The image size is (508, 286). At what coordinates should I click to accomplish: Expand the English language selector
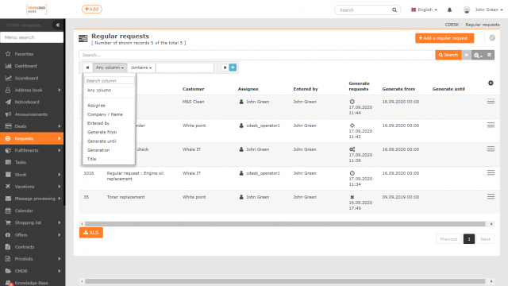click(424, 10)
